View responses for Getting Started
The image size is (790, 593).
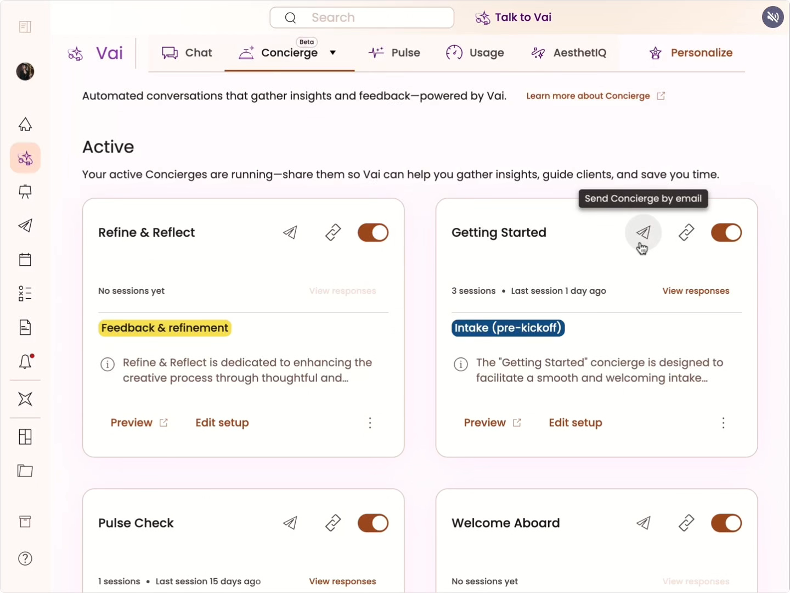click(x=696, y=291)
